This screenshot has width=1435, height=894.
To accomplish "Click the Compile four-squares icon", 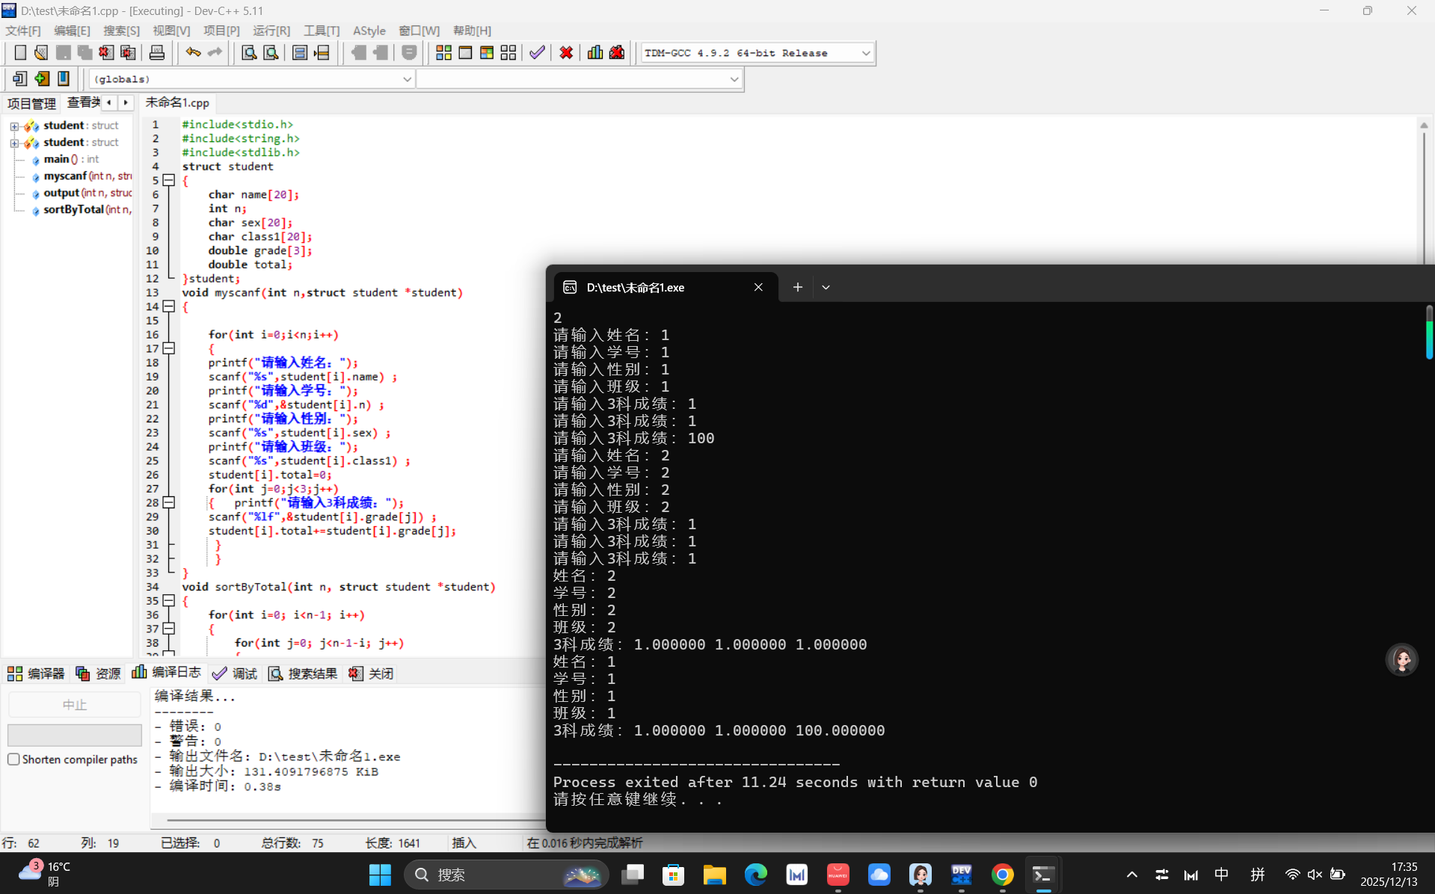I will click(x=443, y=52).
